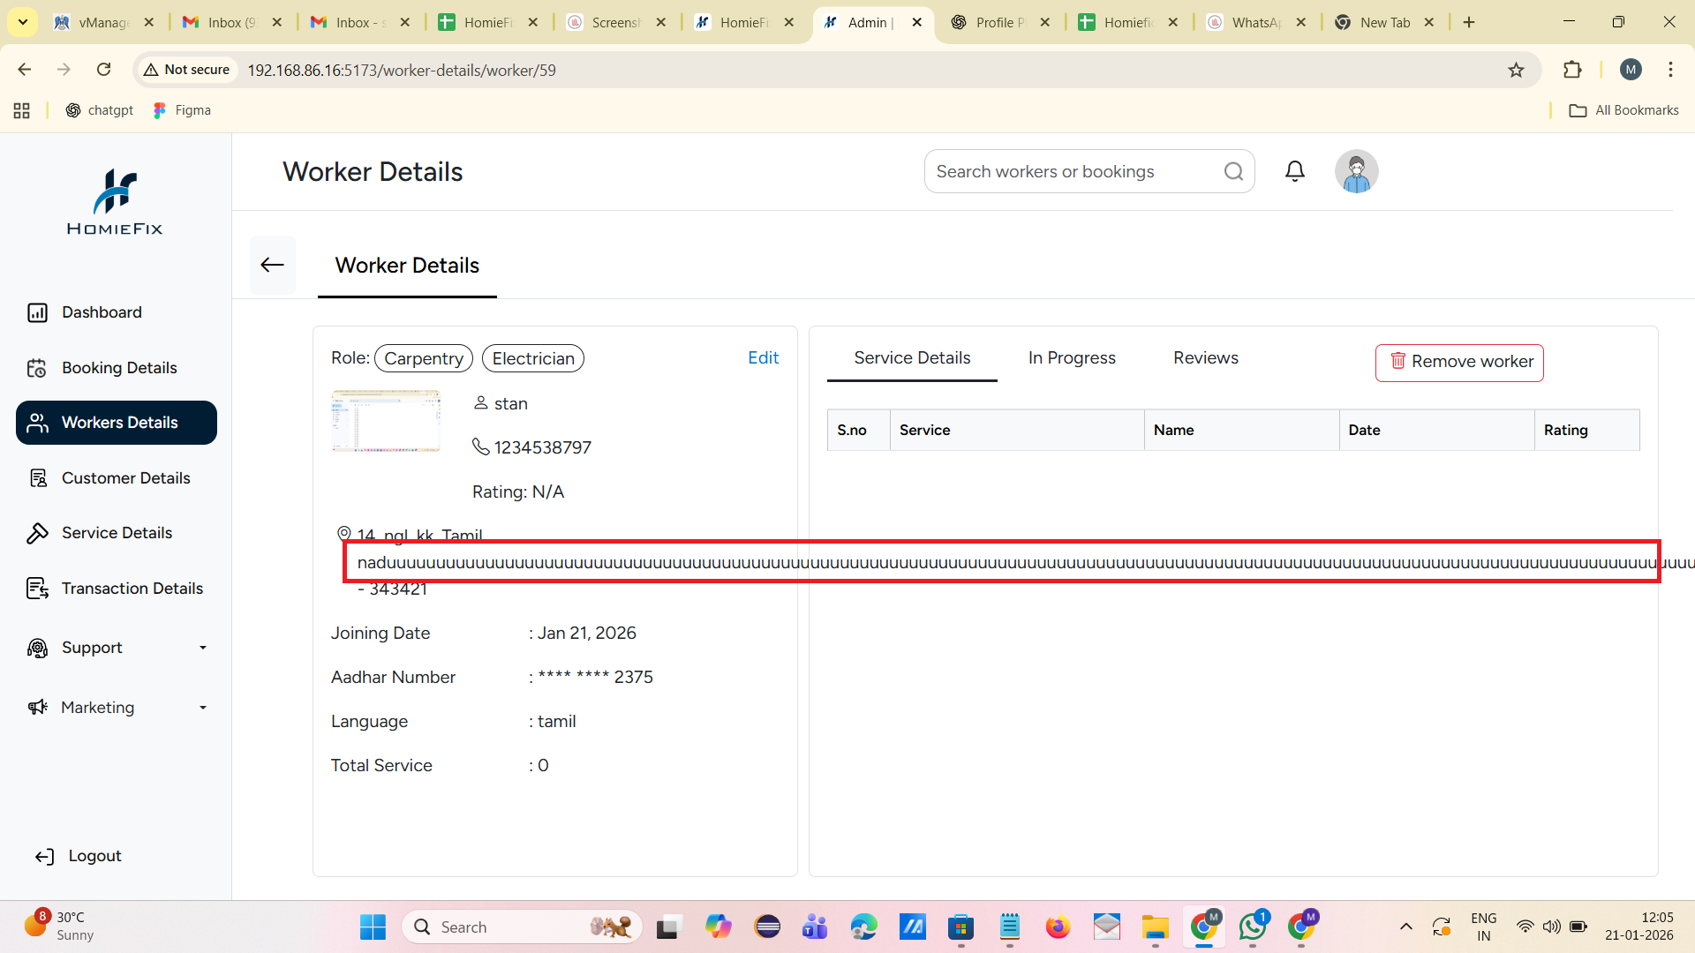Click the worker profile thumbnail image
The image size is (1695, 953).
[386, 421]
